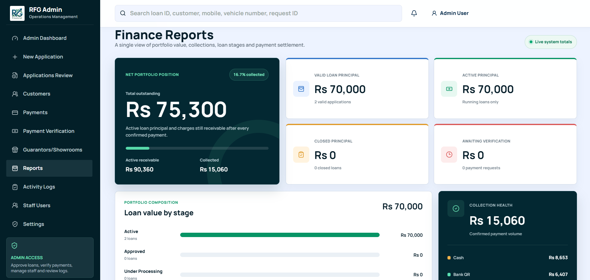Open the Admin User account menu
This screenshot has height=280, width=590.
coord(450,13)
